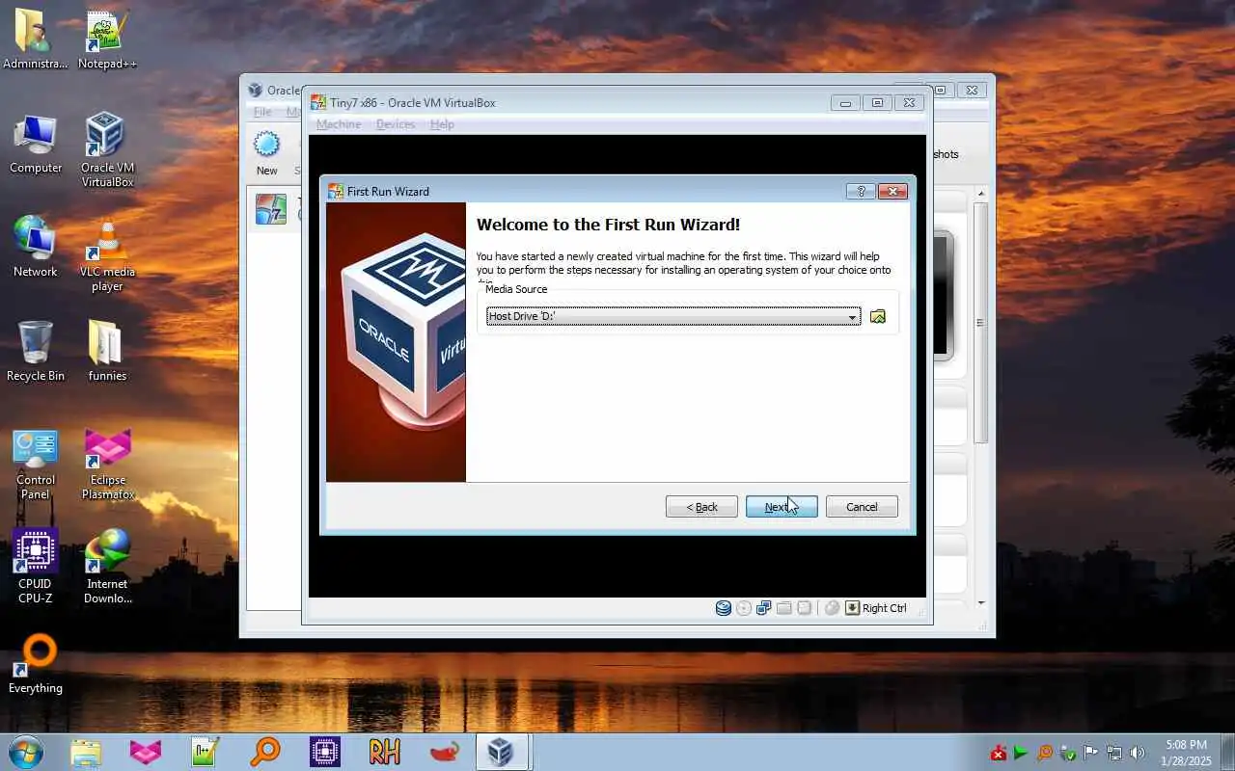Screen dimensions: 1235x771
Task: Click the network tray icon
Action: (1114, 753)
